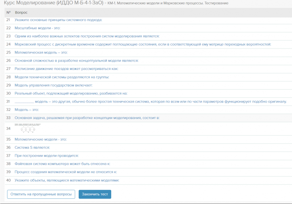This screenshot has width=292, height=204.
Task: Open question 27 about расписание движение поездов
Action: (67, 69)
